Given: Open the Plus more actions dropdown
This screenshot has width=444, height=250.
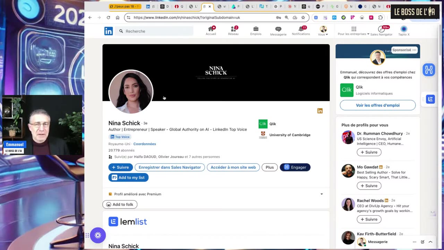Looking at the screenshot, I should [270, 167].
